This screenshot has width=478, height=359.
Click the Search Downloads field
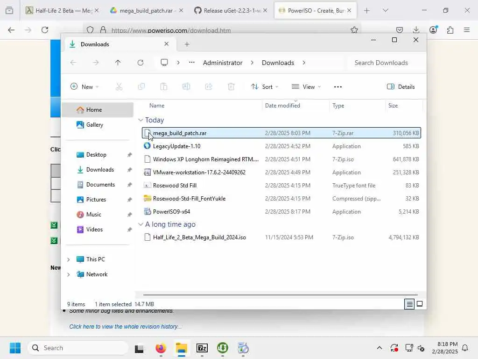(386, 63)
